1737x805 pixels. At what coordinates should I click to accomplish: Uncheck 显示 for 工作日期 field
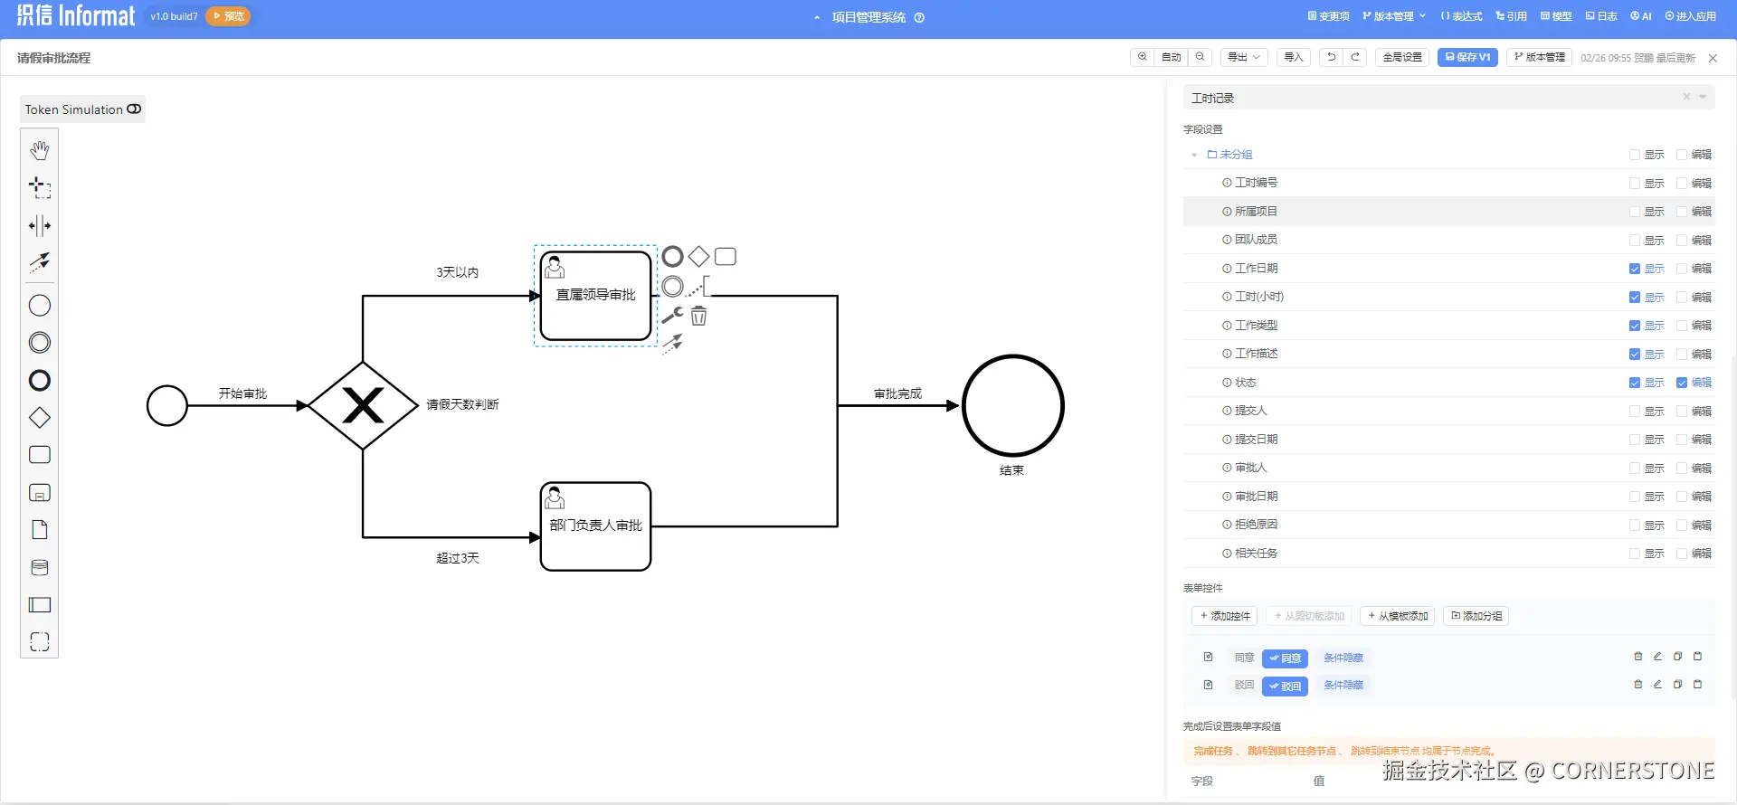click(1634, 269)
